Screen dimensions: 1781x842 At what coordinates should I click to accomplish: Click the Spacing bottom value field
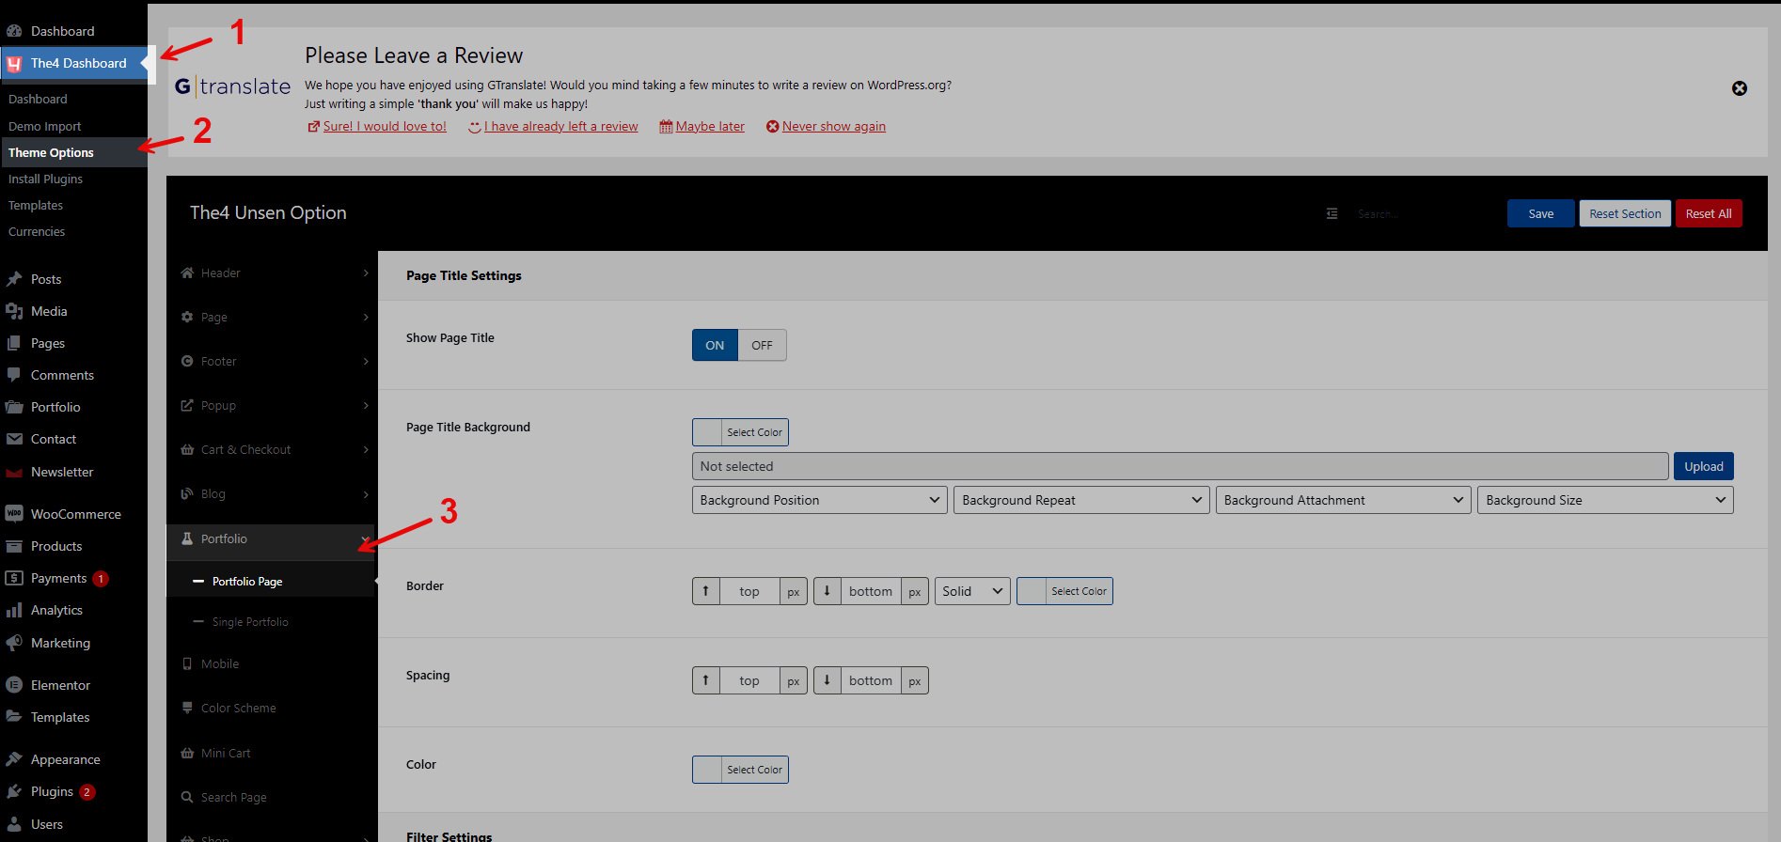coord(871,680)
